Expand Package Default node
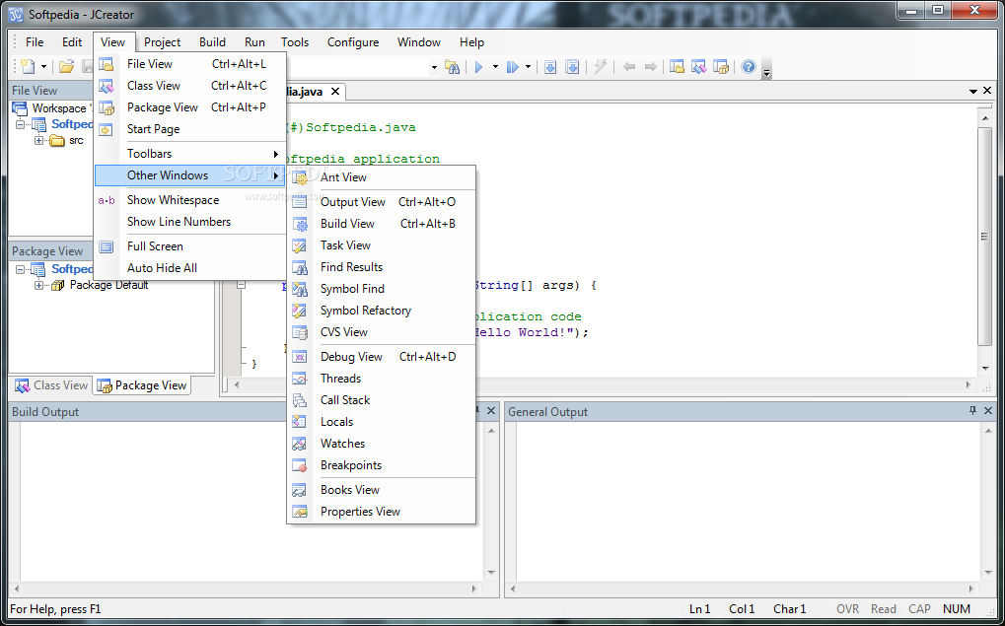This screenshot has width=1005, height=626. (39, 285)
